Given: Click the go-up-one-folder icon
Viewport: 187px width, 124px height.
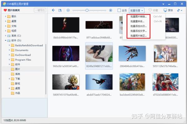Looking at the screenshot, I should tap(60, 10).
